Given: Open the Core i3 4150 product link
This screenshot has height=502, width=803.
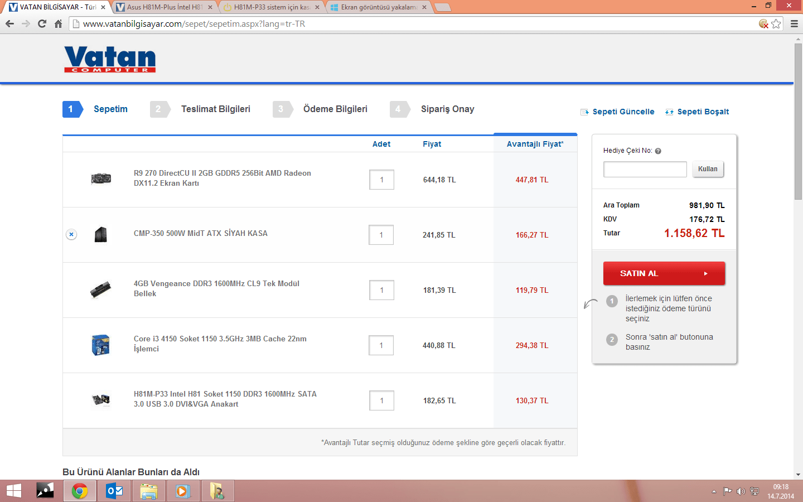Looking at the screenshot, I should [x=220, y=344].
